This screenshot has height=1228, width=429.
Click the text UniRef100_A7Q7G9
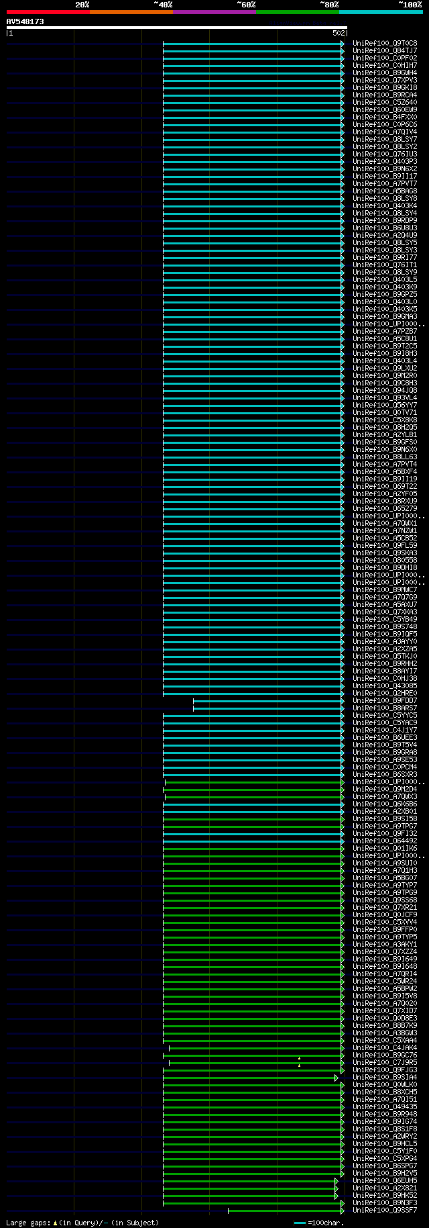coord(385,598)
